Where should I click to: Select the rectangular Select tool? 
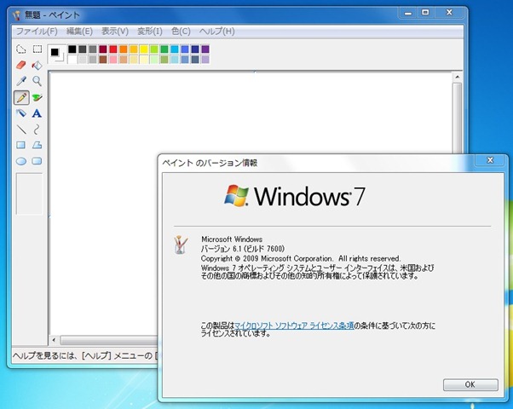pyautogui.click(x=37, y=49)
